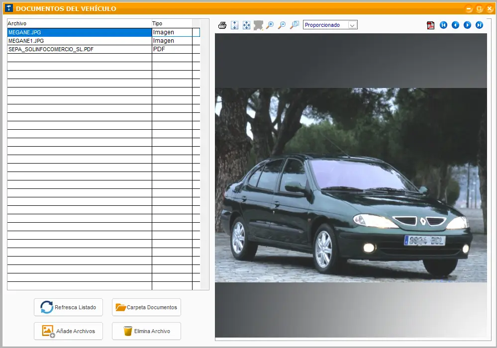Click the Elimina Archivo button

(x=146, y=331)
